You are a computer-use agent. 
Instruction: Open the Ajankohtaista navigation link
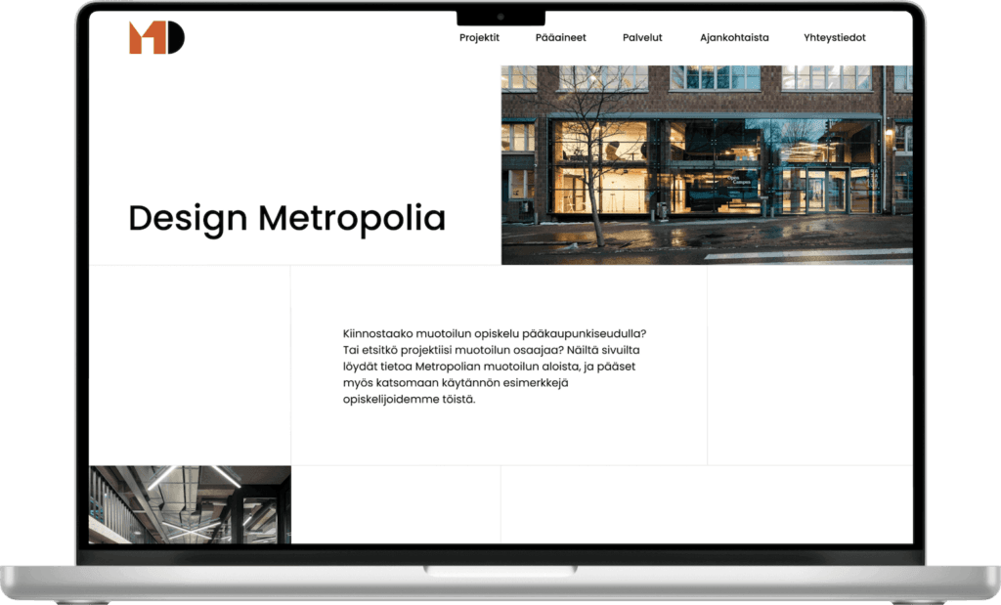734,38
